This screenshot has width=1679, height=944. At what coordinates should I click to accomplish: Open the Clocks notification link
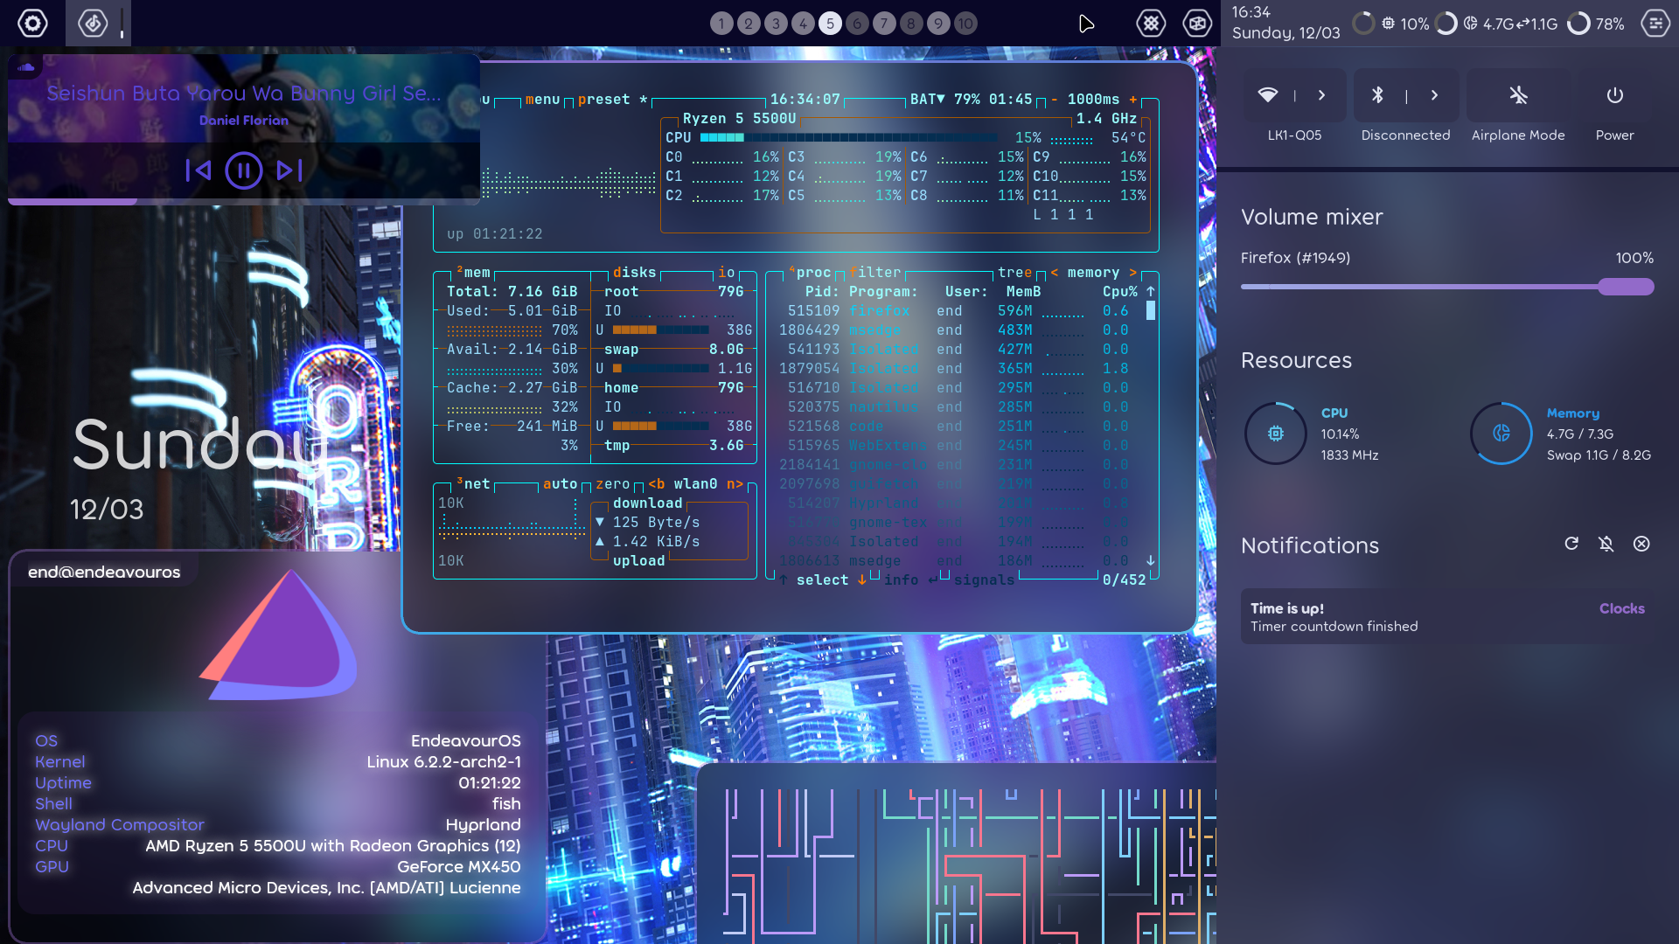[x=1621, y=608]
